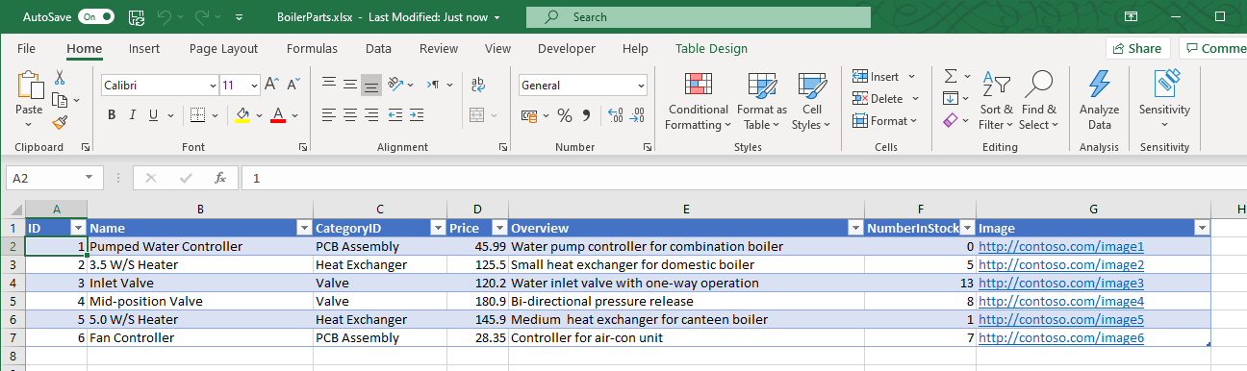Viewport: 1247px width, 371px height.
Task: Open the Name column filter dropdown
Action: click(x=304, y=228)
